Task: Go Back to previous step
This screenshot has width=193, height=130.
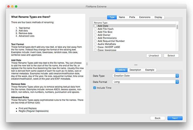Action: pos(157,118)
